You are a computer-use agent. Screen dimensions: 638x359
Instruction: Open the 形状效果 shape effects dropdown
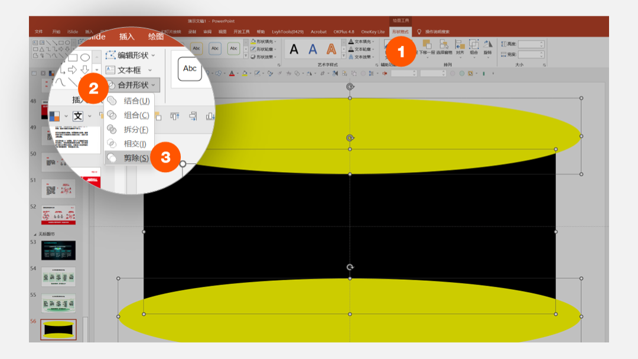[x=263, y=57]
